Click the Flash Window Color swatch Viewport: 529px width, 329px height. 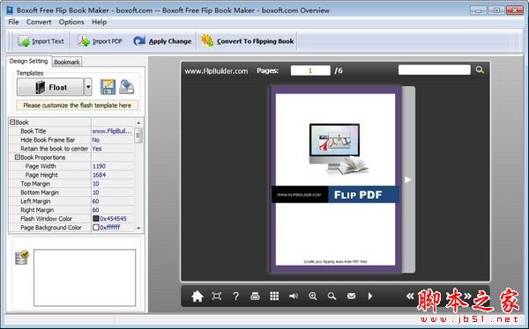96,218
